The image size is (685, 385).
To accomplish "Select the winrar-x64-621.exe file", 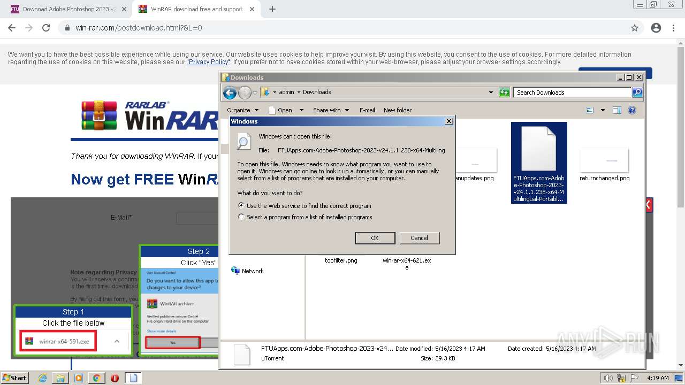I will pos(407,264).
